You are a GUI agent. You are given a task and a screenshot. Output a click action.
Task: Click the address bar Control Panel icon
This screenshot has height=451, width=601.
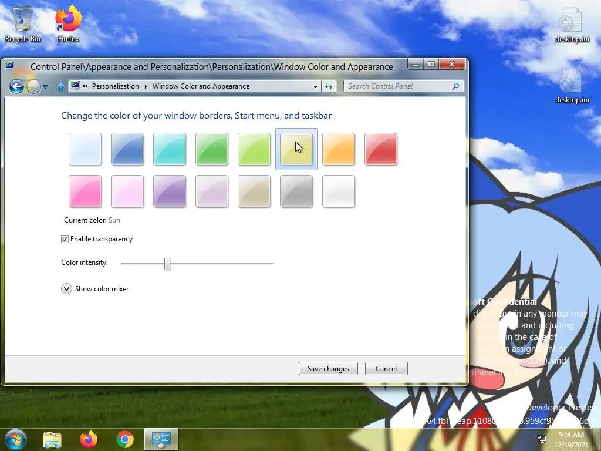[75, 86]
